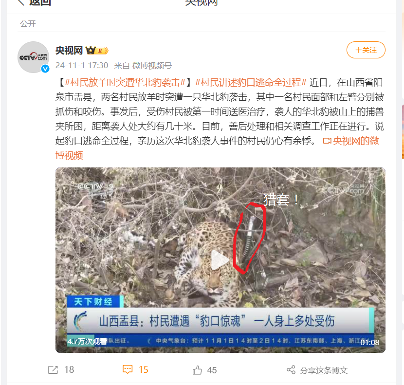Open comments via the speech bubble icon
The width and height of the screenshot is (404, 385).
(x=128, y=369)
